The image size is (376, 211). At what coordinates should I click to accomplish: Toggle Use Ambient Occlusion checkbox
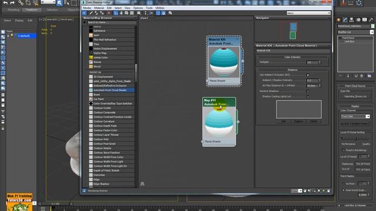pyautogui.click(x=308, y=75)
